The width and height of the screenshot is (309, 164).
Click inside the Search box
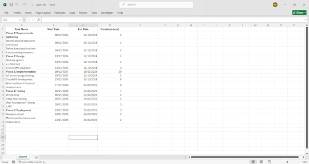(156, 5)
